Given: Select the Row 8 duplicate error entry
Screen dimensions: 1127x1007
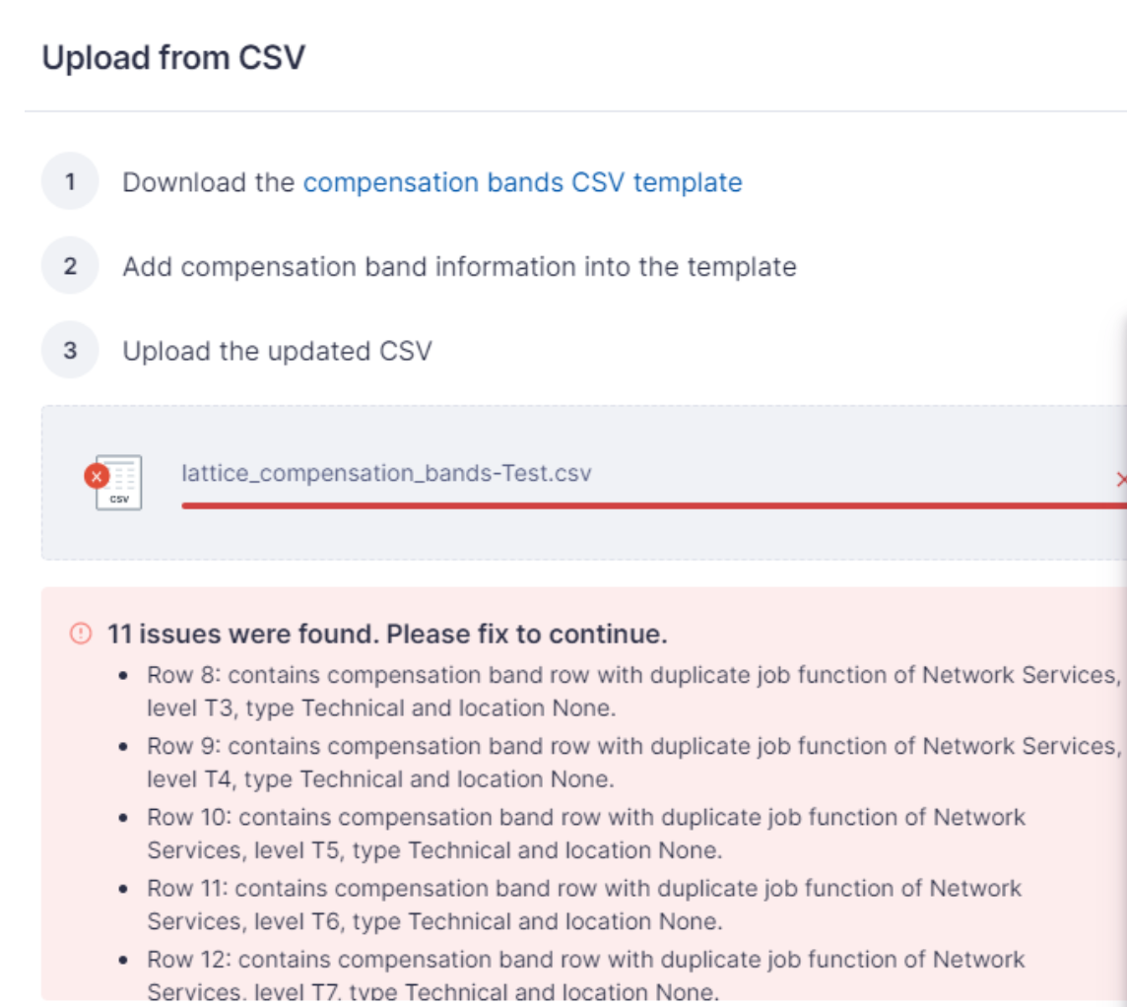Looking at the screenshot, I should click(633, 692).
